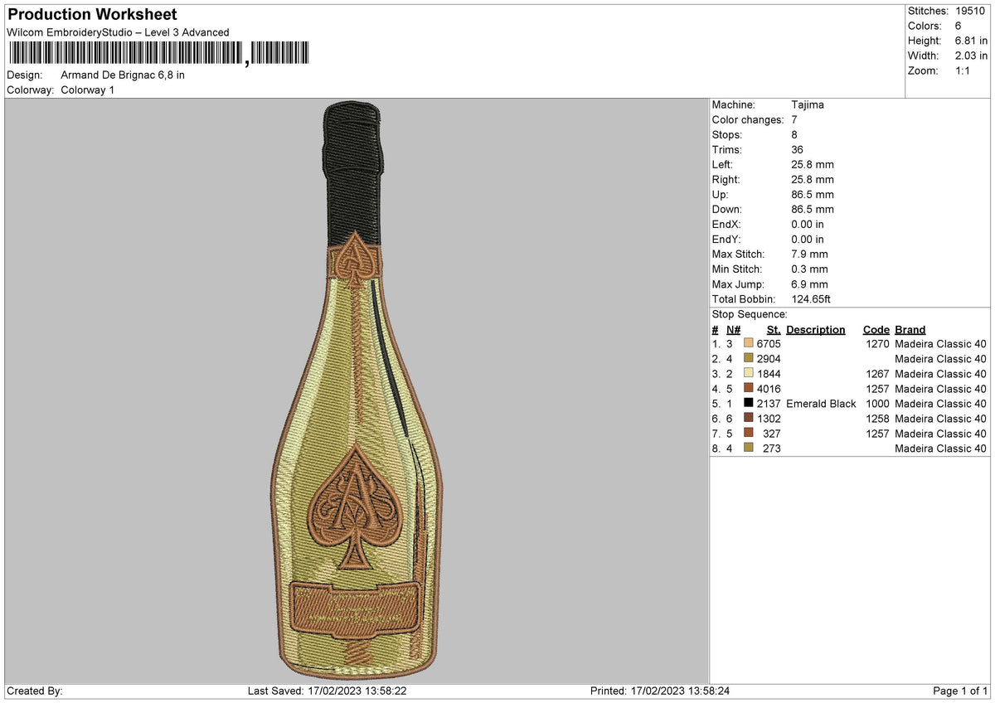
Task: Click the 'St.' column header
Action: (774, 330)
